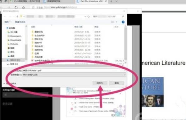This screenshot has width=186, height=120.
Task: Open Documents in the navigation pane
Action: pyautogui.click(x=14, y=36)
